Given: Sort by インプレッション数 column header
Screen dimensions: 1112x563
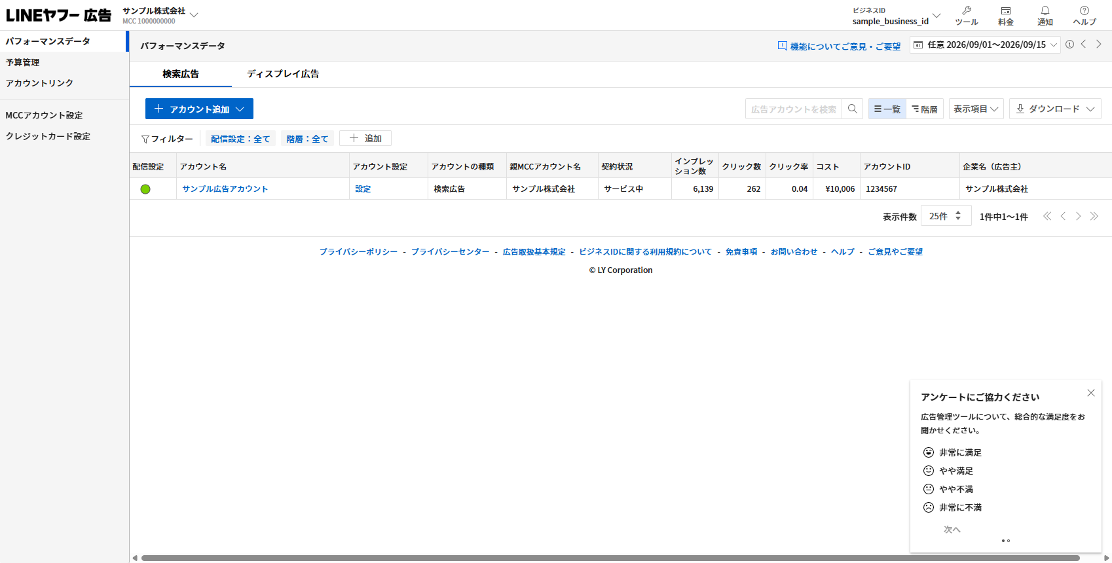Looking at the screenshot, I should (694, 166).
